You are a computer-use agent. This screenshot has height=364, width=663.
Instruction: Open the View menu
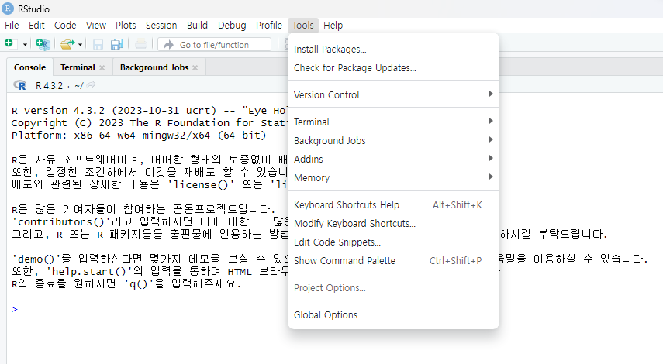click(96, 26)
